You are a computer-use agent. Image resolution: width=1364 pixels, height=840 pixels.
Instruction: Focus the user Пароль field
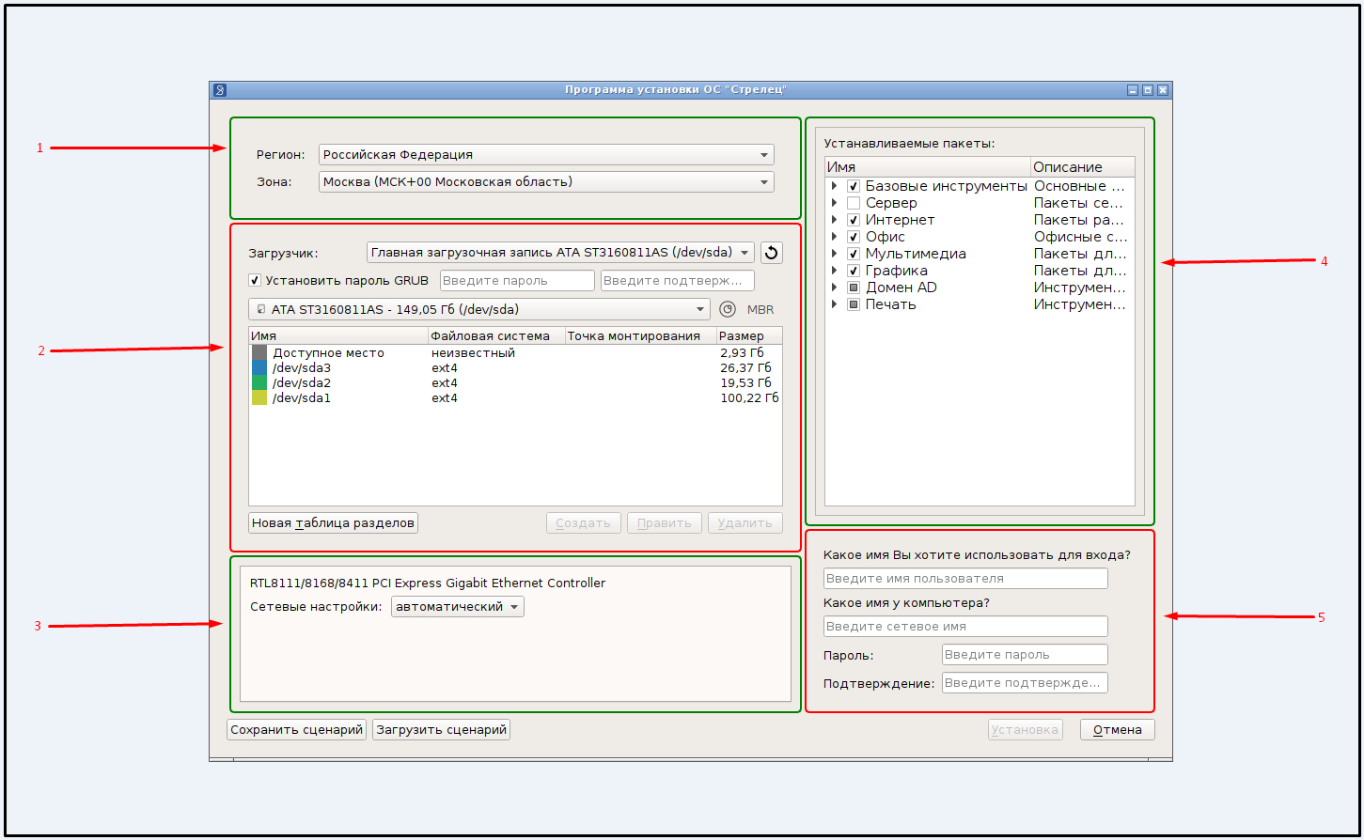click(1025, 655)
